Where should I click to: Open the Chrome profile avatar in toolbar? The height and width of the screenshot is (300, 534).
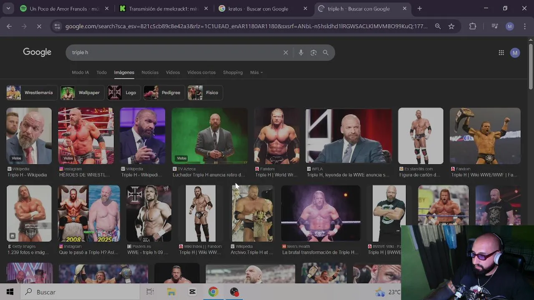point(510,26)
